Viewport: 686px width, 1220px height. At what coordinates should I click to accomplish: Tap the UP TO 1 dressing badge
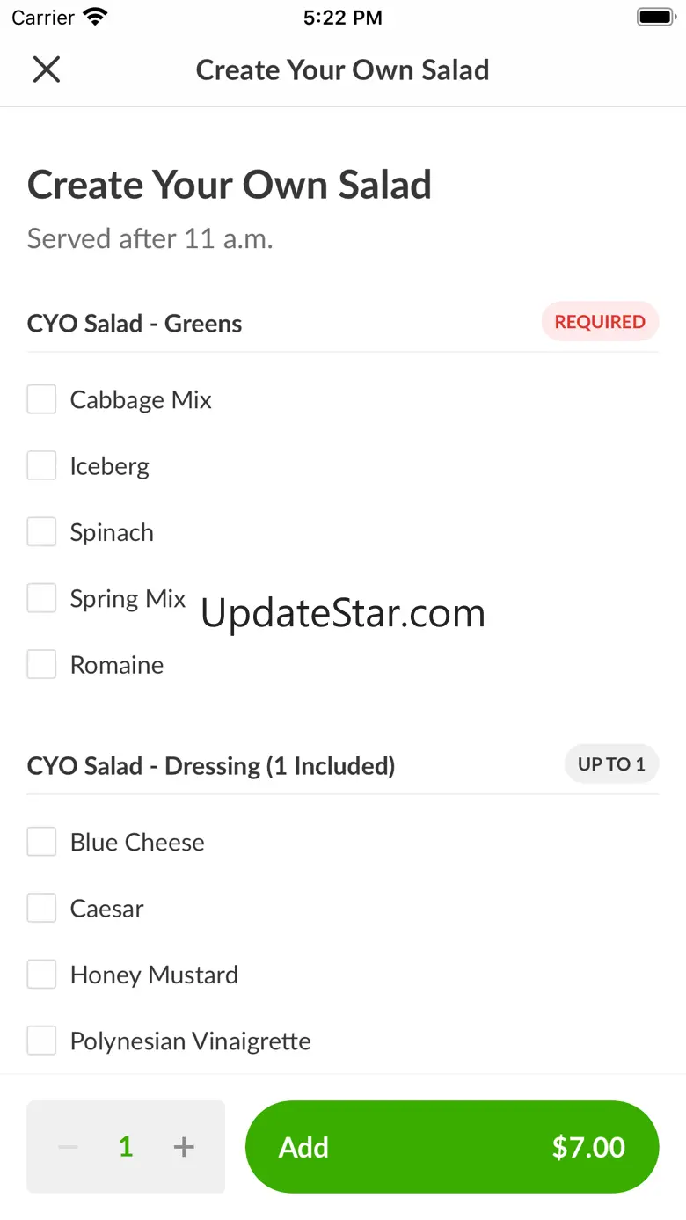click(611, 764)
